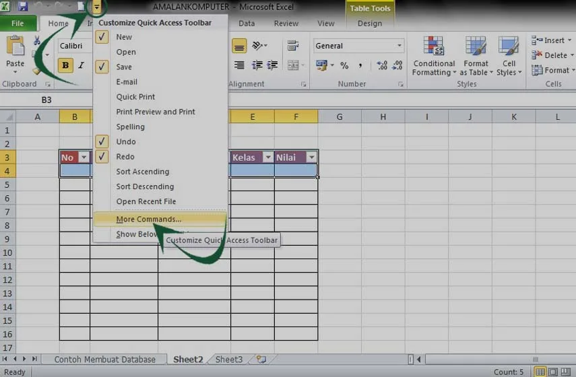The height and width of the screenshot is (377, 576).
Task: Apply percent style
Action: click(x=344, y=66)
